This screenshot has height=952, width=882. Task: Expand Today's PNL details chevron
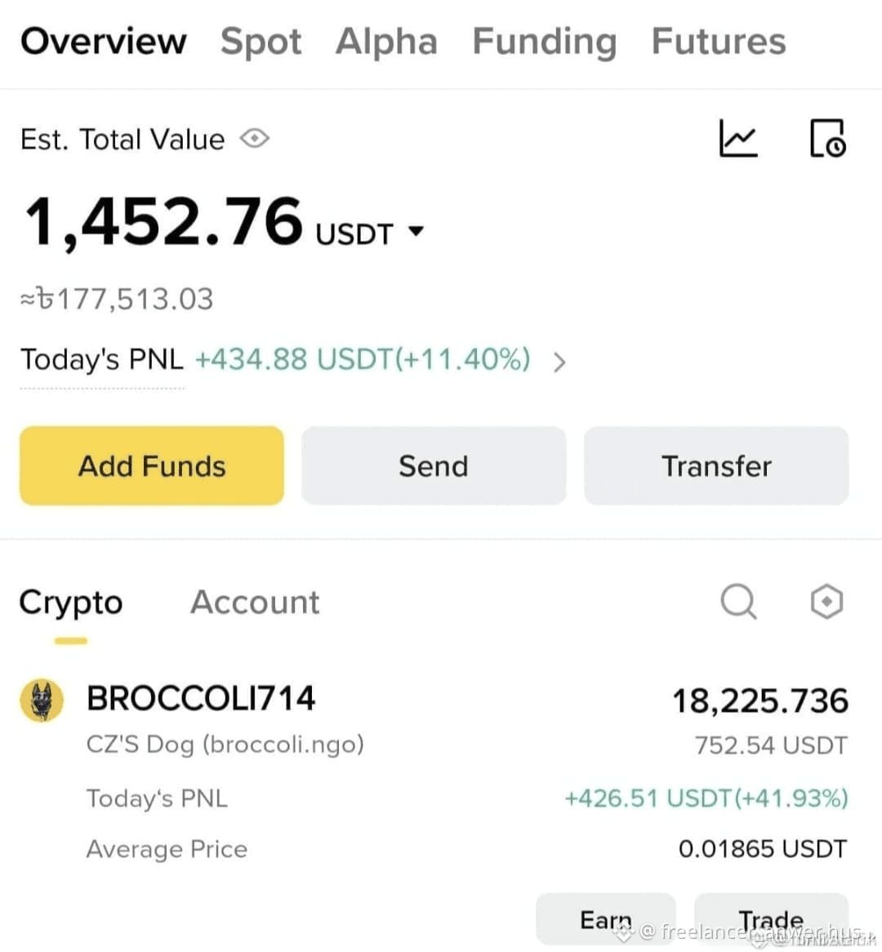point(559,362)
